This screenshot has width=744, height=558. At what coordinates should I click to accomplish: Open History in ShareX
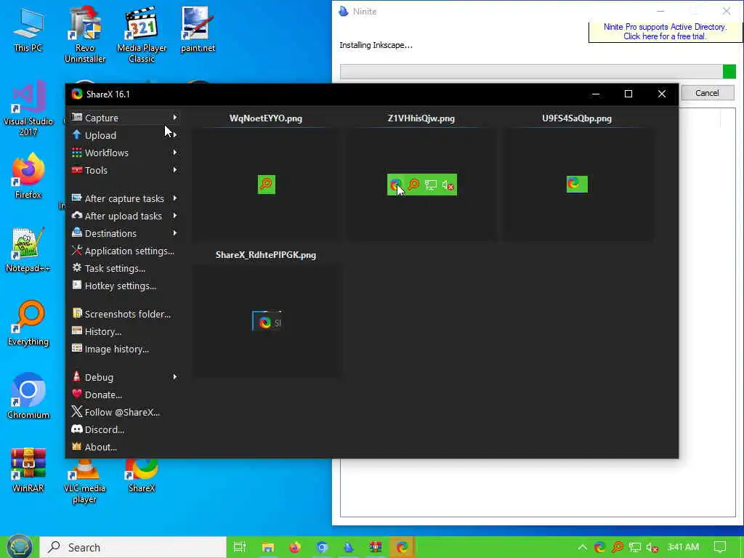[124, 331]
